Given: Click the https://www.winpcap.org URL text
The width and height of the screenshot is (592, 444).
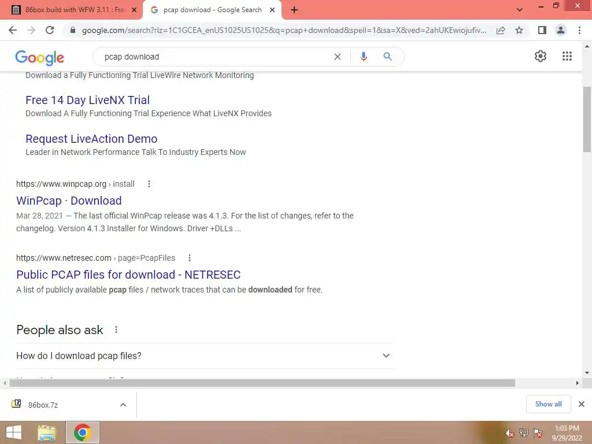Looking at the screenshot, I should [61, 184].
